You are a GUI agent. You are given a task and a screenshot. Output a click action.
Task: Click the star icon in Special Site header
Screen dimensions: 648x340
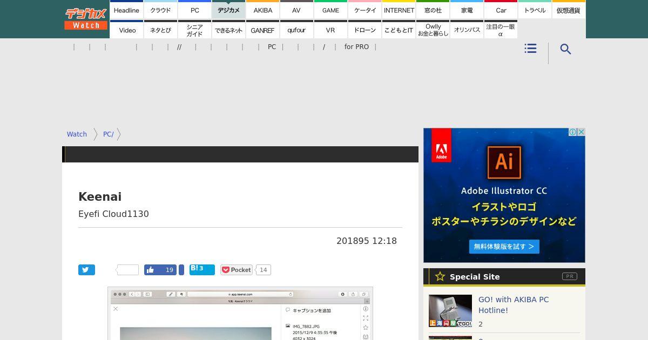coord(440,276)
